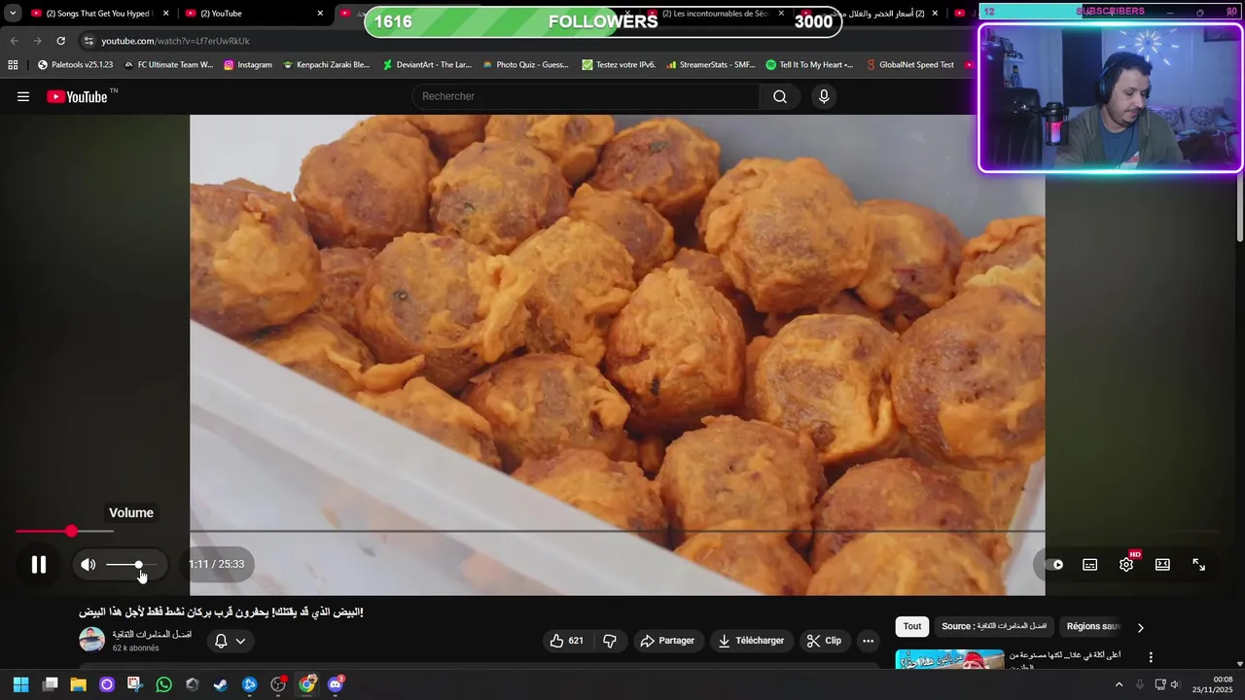Viewport: 1245px width, 700px height.
Task: Open the YouTube hamburger guide menu
Action: point(23,96)
